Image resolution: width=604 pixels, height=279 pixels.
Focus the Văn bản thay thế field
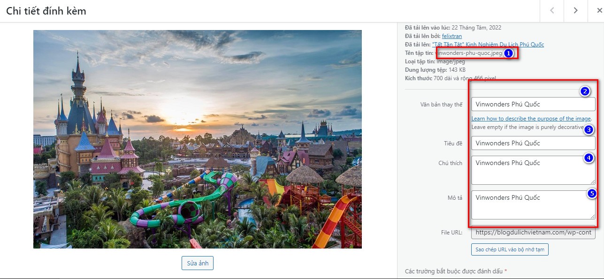[533, 104]
